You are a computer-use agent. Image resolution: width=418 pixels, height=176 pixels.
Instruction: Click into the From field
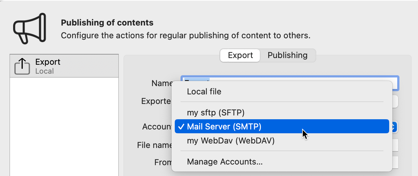[x=395, y=162]
